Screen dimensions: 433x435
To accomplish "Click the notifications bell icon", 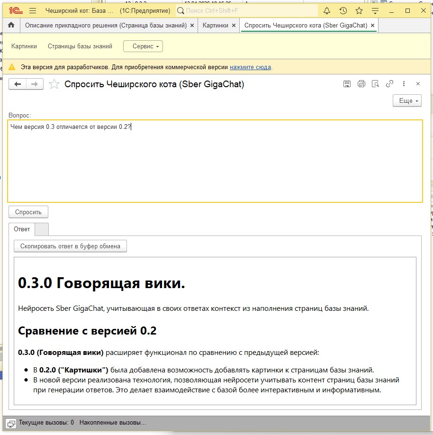I will point(327,10).
